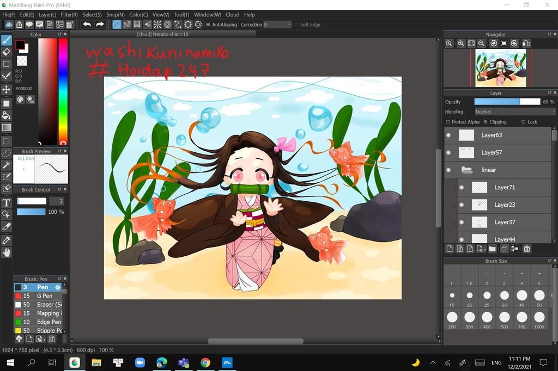This screenshot has width=558, height=371.
Task: Pick brush size 200 preset
Action: 452,319
